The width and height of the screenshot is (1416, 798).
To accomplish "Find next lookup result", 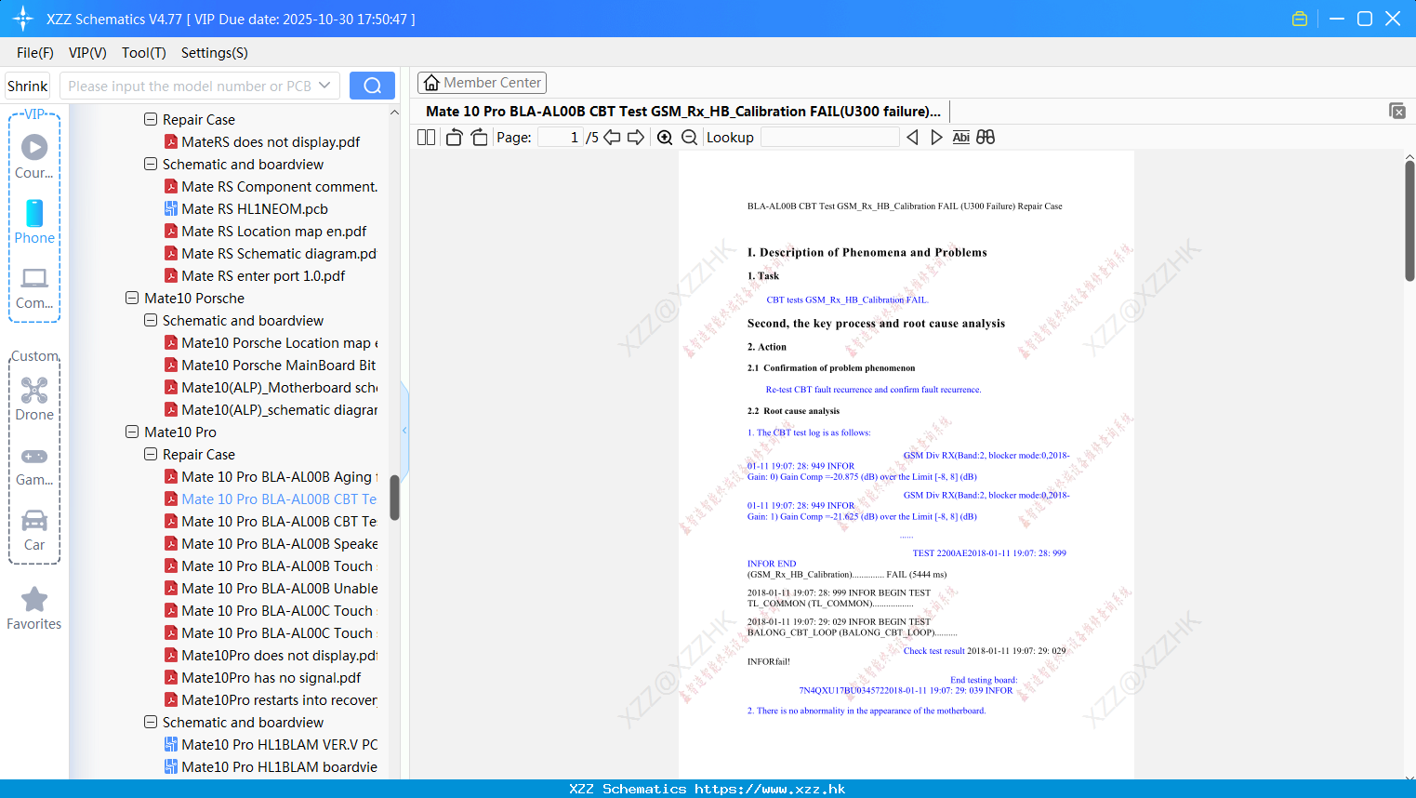I will click(936, 138).
